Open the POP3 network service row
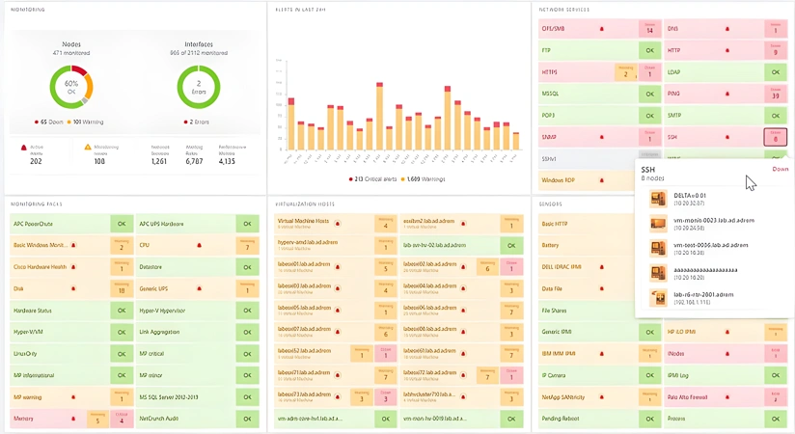795x434 pixels. pyautogui.click(x=600, y=116)
